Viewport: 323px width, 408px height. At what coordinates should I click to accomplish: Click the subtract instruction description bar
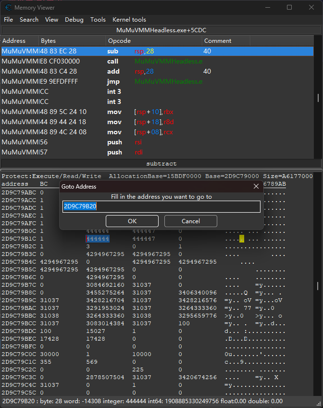pos(161,164)
